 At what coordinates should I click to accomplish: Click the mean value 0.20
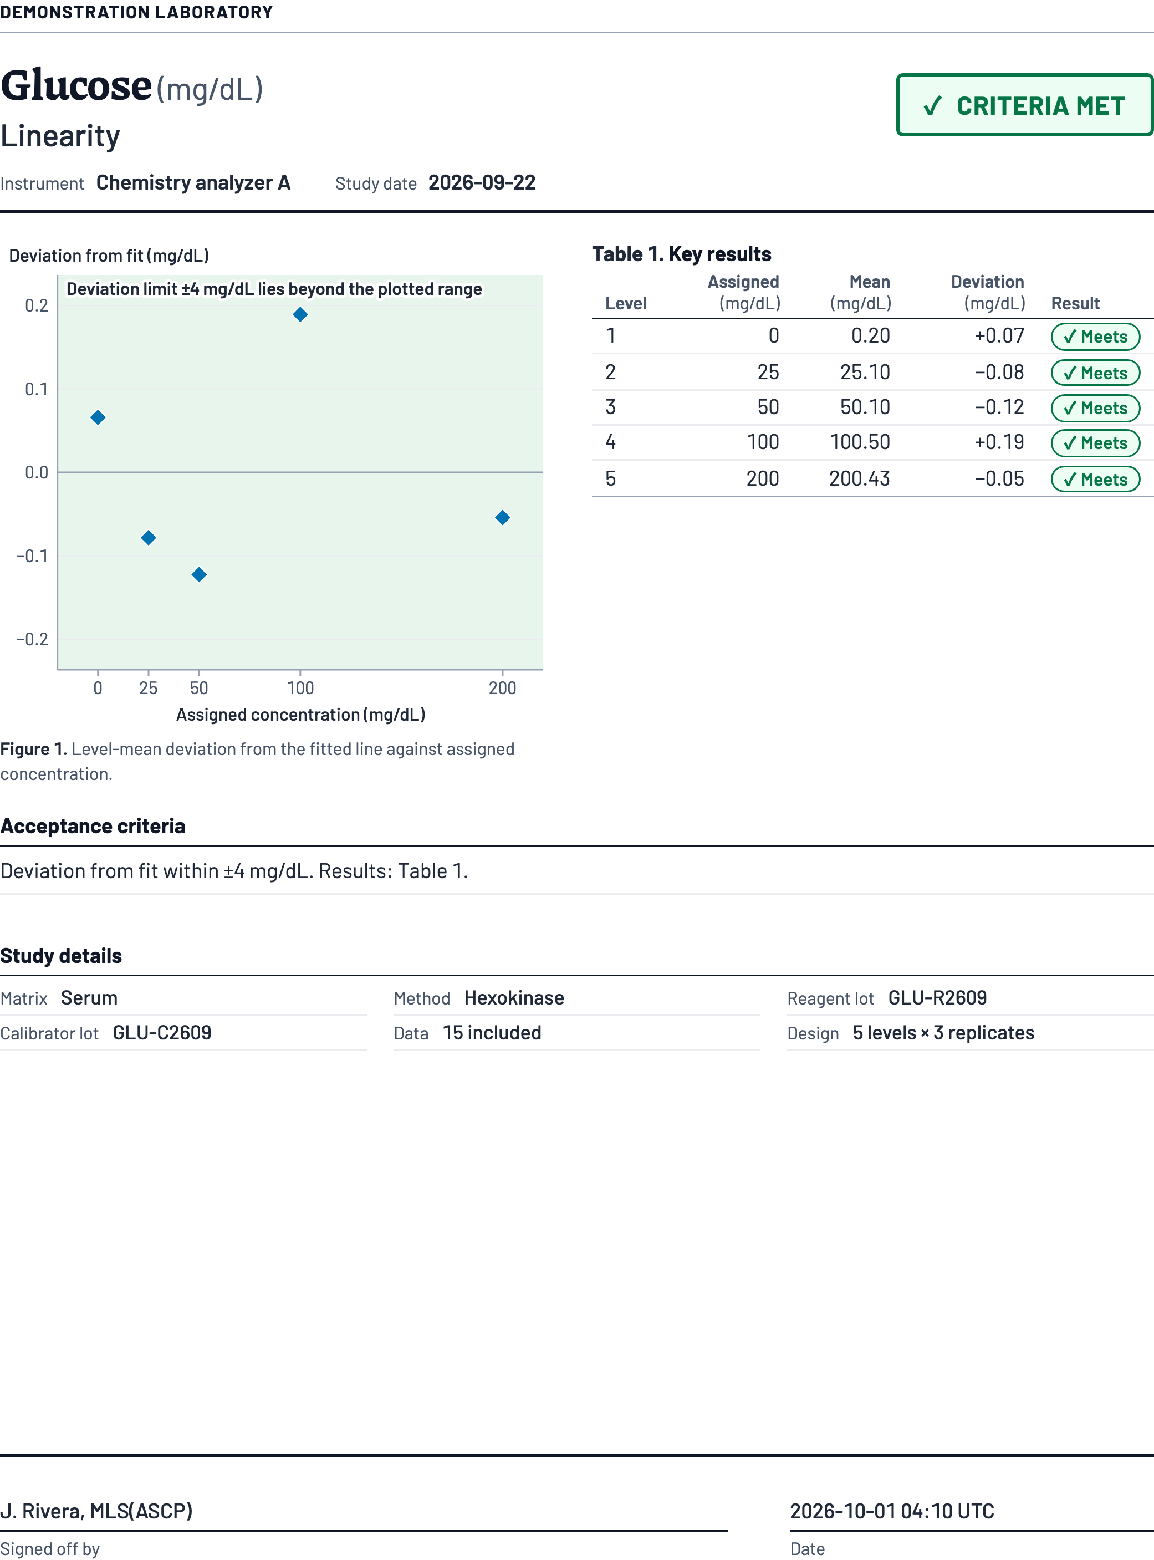pyautogui.click(x=870, y=335)
